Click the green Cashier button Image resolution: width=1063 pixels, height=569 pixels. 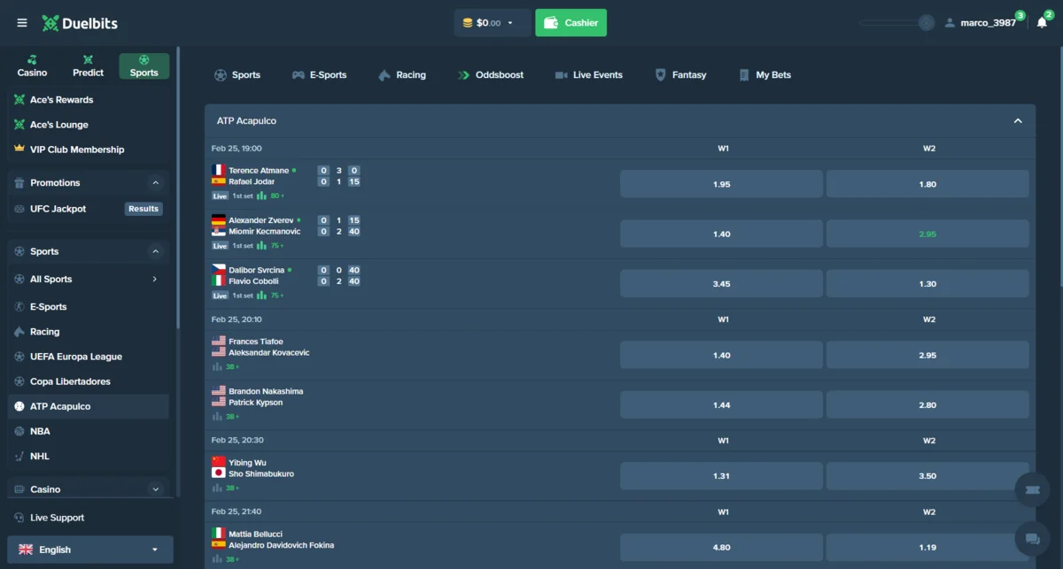570,23
